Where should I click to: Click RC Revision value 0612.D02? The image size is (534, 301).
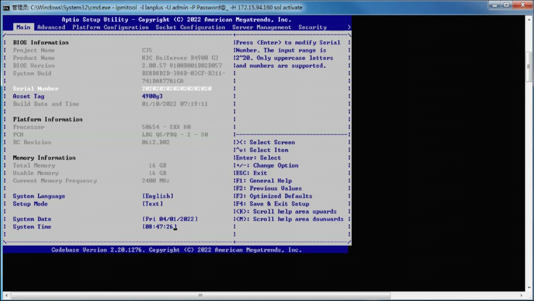click(156, 142)
